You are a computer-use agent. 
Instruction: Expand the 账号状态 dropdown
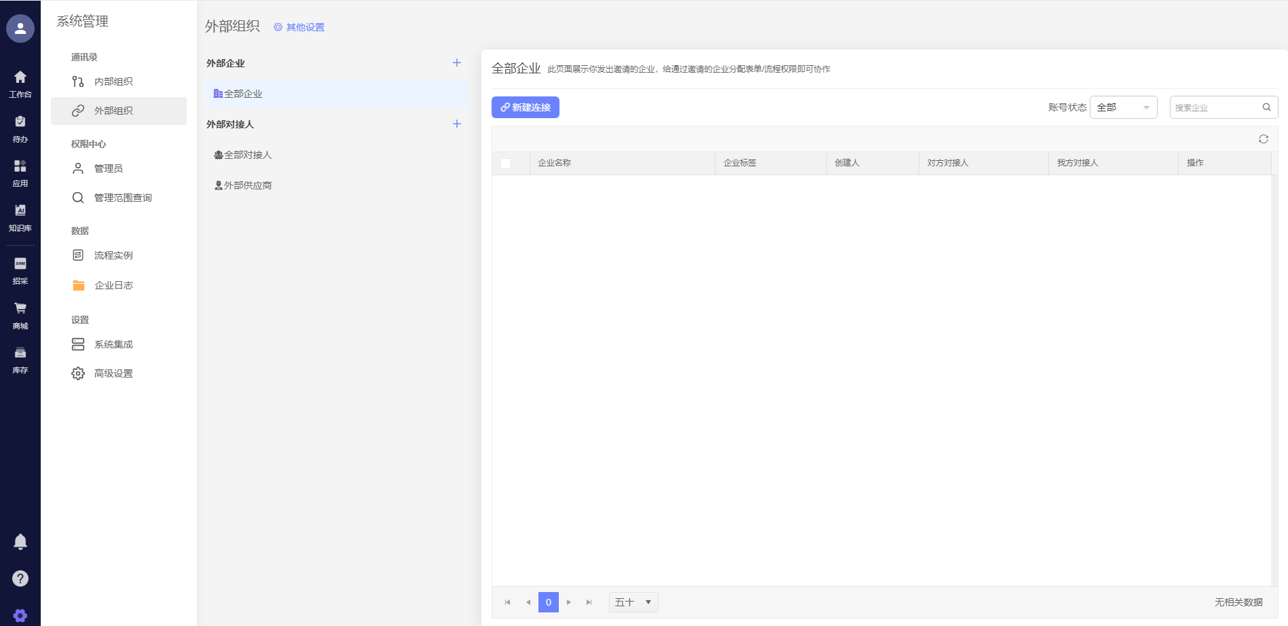[1123, 107]
